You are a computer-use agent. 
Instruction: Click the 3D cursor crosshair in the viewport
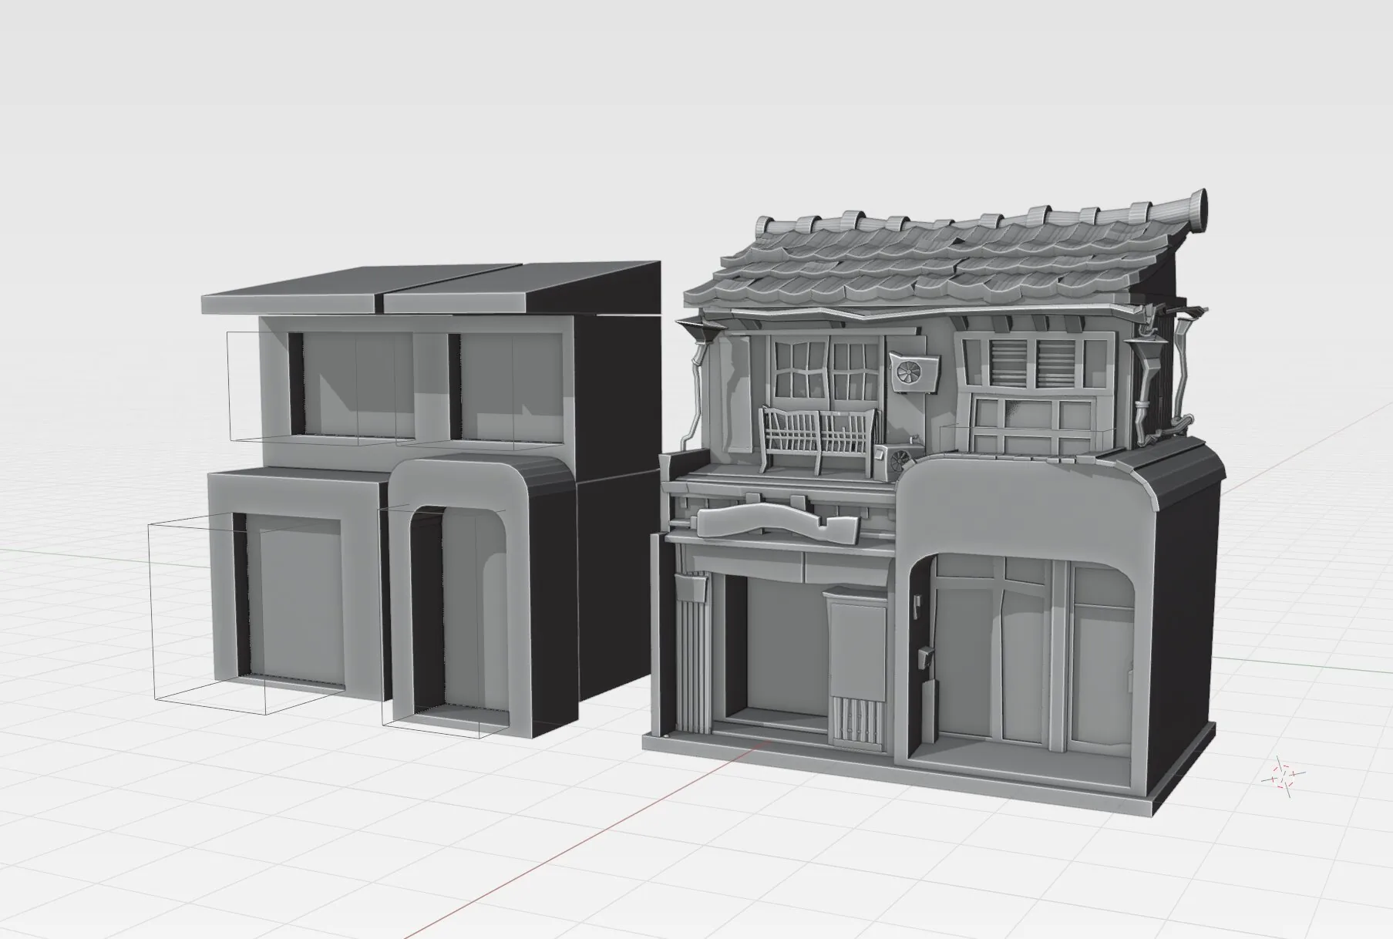1282,773
